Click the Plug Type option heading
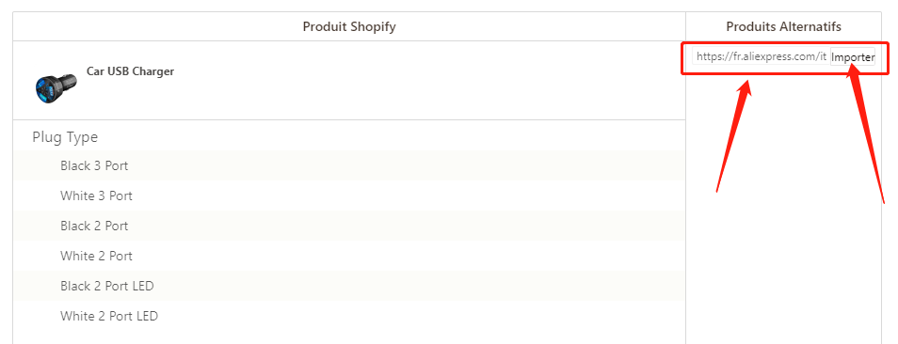The height and width of the screenshot is (344, 898). click(x=65, y=138)
